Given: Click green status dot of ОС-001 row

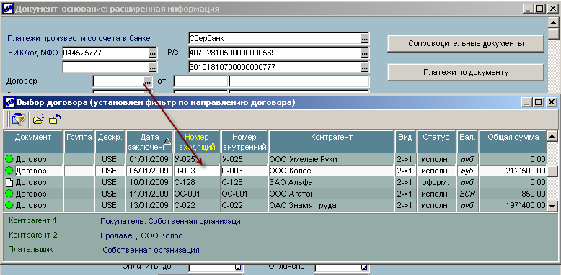Looking at the screenshot, I should point(9,194).
